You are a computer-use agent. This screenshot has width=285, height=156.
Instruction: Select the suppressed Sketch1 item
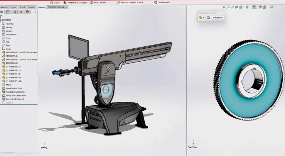click(x=7, y=103)
